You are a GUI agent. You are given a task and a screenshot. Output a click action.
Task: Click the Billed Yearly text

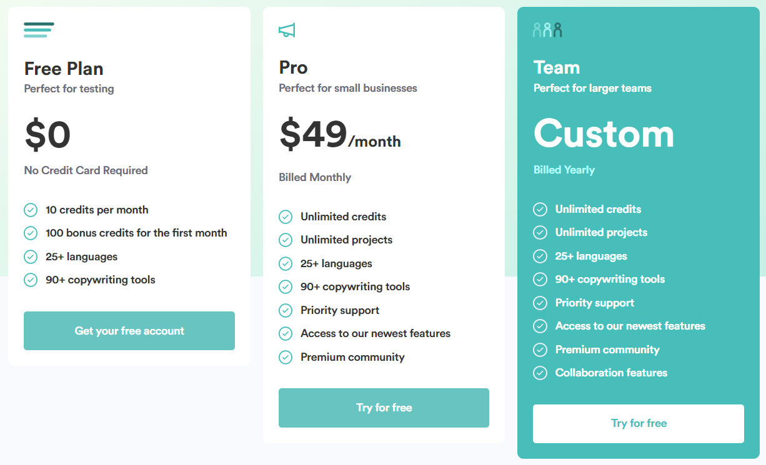(x=564, y=170)
